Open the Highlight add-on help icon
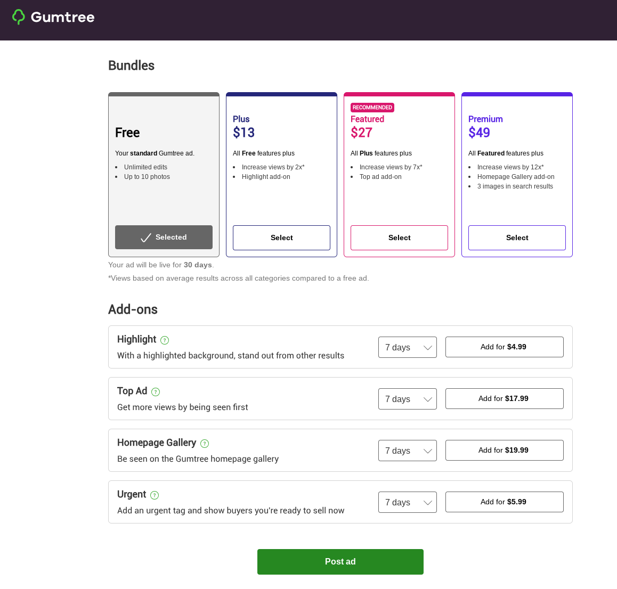This screenshot has width=617, height=589. click(165, 340)
